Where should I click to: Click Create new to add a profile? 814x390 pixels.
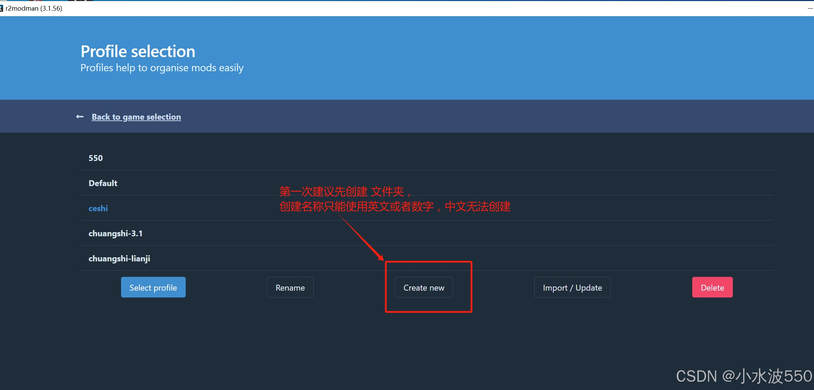click(x=424, y=288)
